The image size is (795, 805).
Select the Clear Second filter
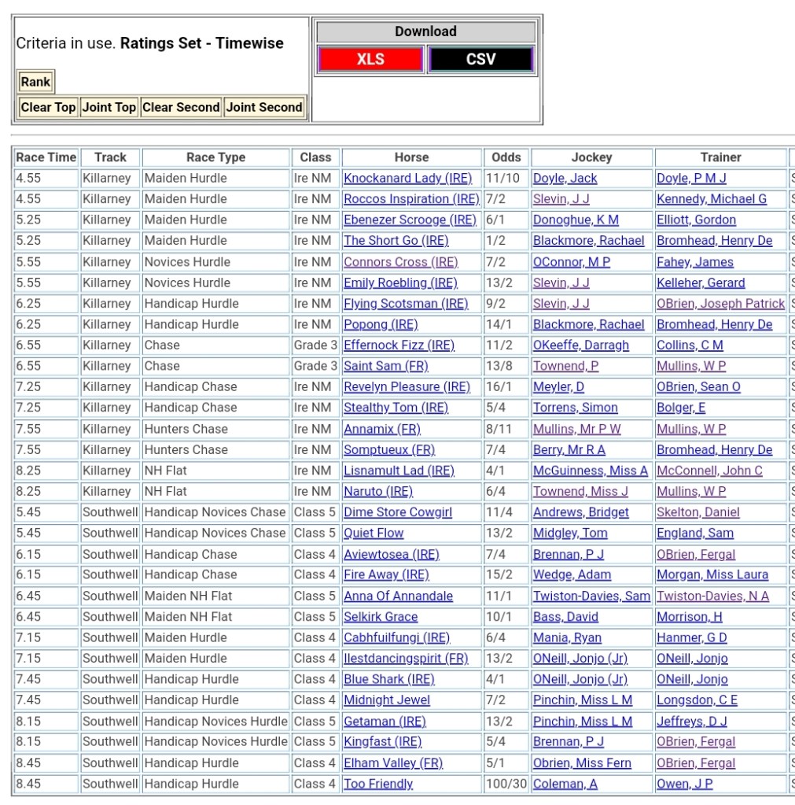pos(181,107)
